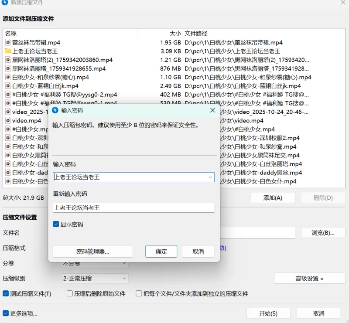349x323 pixels.
Task: Click the 开始(S) button
Action: pyautogui.click(x=268, y=313)
